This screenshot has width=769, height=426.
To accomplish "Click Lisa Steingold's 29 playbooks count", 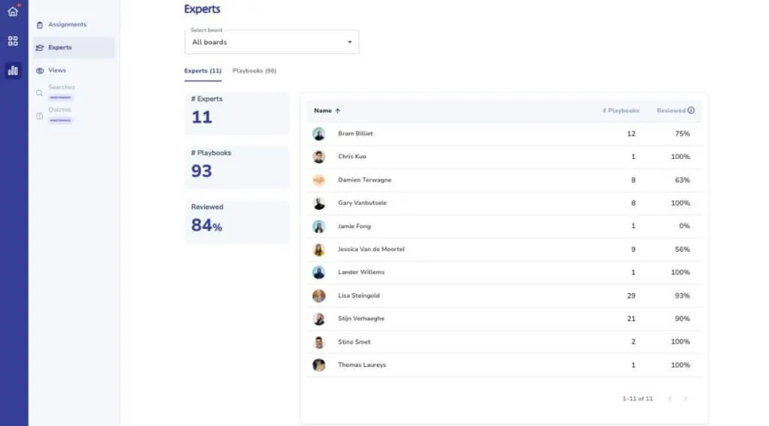I will [x=631, y=295].
